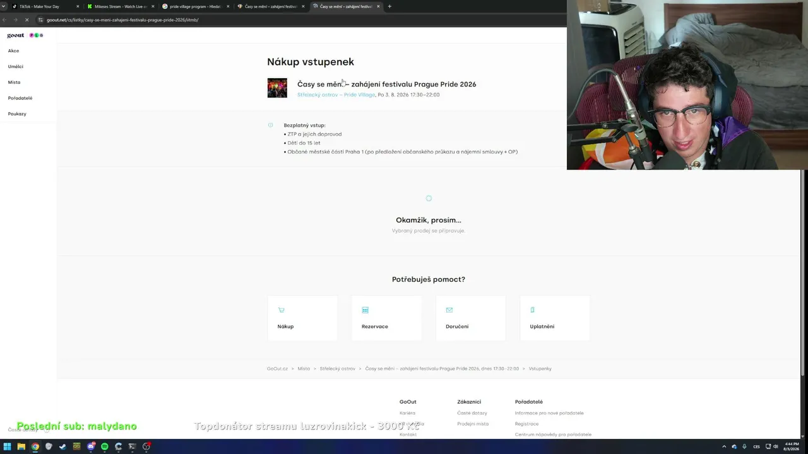The height and width of the screenshot is (454, 808).
Task: Open Kariéra footer link
Action: tap(407, 413)
